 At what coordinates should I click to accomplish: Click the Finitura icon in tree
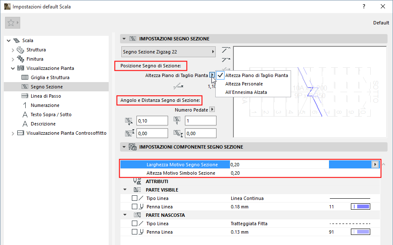point(20,59)
